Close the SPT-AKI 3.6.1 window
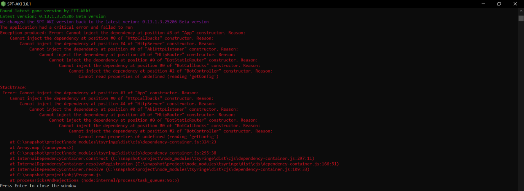Screen dimensions: 524x191 coord(515,4)
